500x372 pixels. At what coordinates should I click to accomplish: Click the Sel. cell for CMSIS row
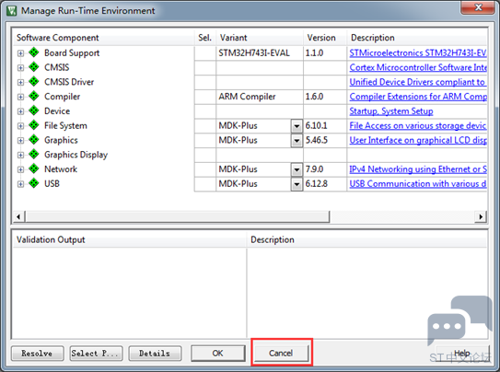tap(205, 67)
